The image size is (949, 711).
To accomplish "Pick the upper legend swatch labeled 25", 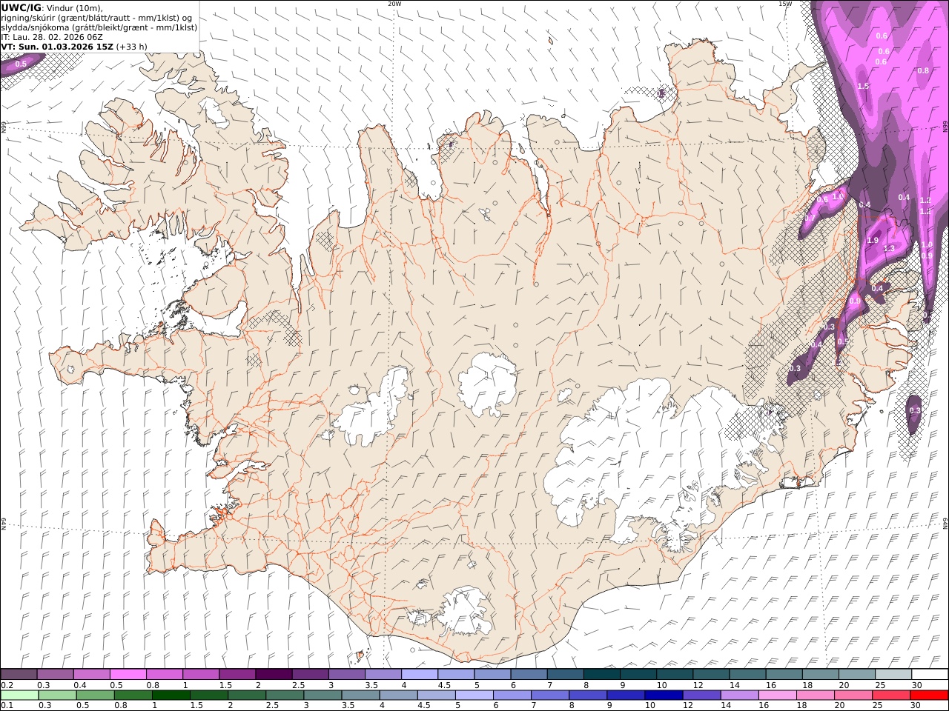I will pyautogui.click(x=893, y=675).
